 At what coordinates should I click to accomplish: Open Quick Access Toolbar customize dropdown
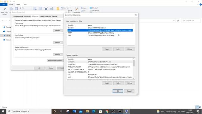coord(10,2)
